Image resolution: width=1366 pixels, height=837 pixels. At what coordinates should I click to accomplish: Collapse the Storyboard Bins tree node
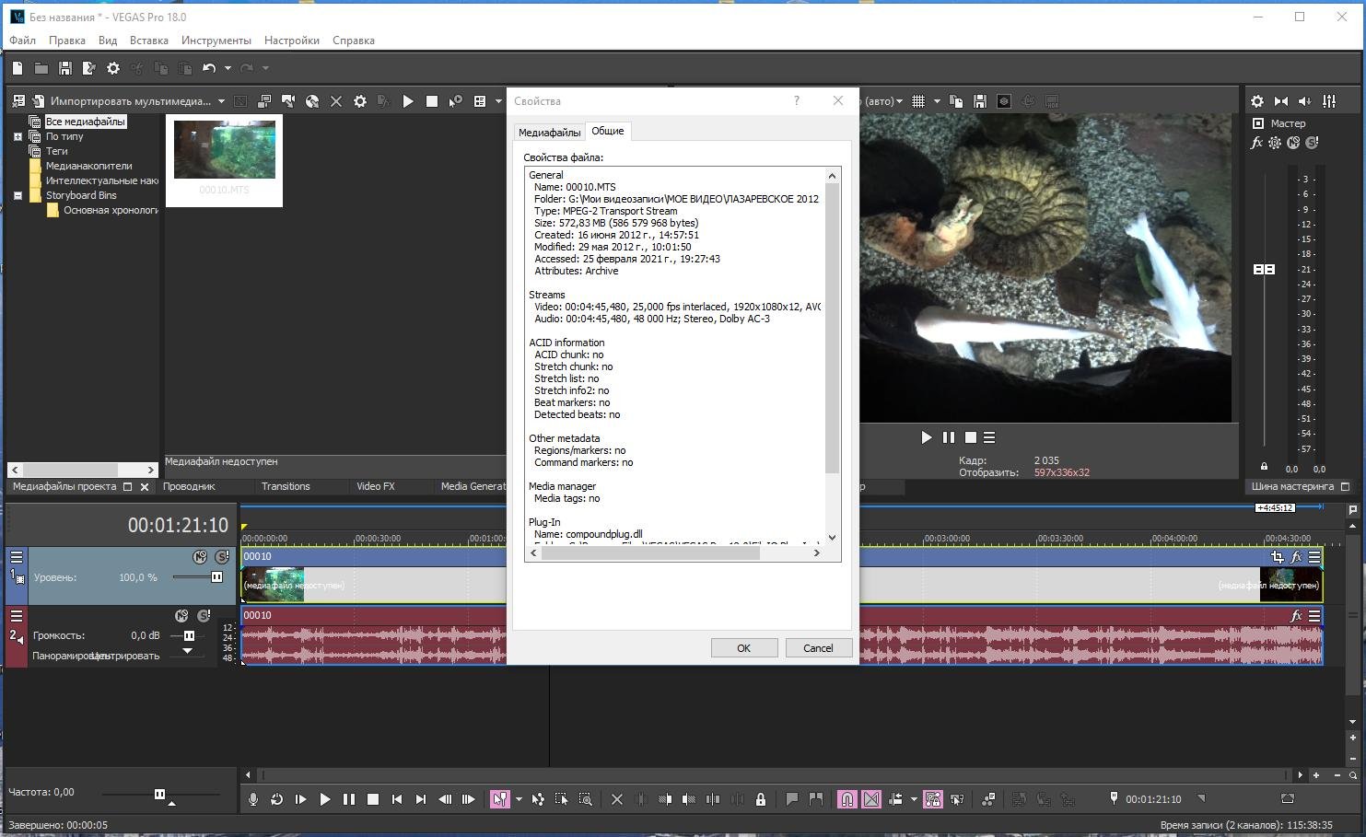18,195
